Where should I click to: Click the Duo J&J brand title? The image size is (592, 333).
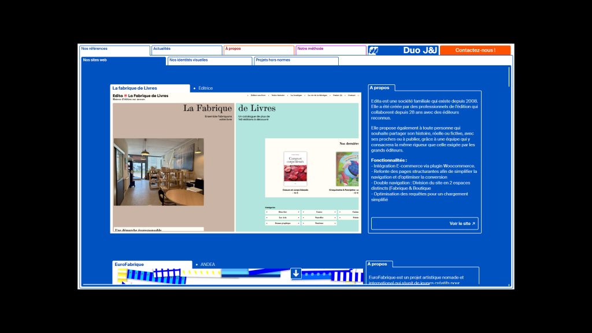coord(420,50)
